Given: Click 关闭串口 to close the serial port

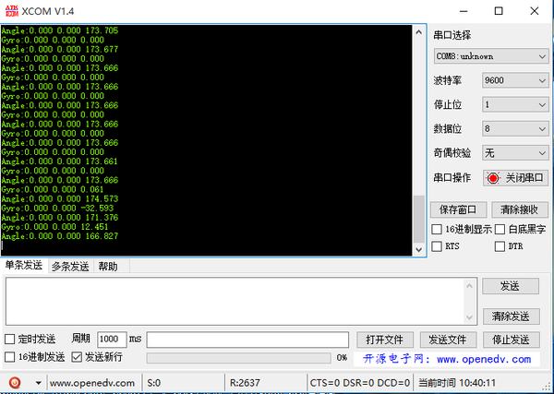Looking at the screenshot, I should 515,178.
